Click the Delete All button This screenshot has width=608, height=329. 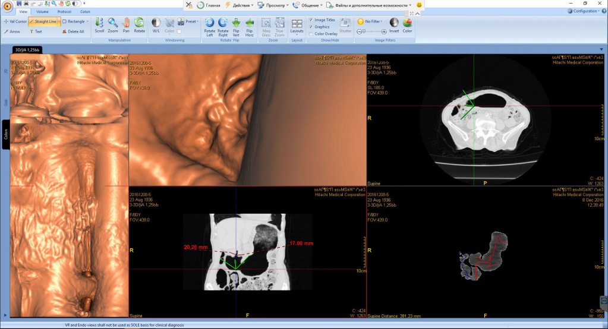pos(73,31)
